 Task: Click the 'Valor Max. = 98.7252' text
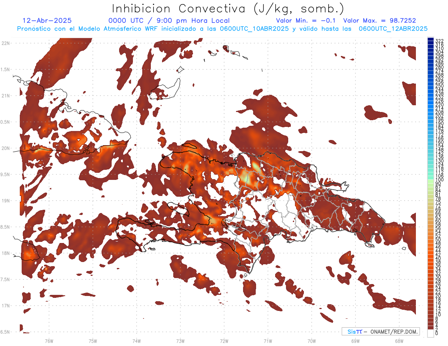(x=380, y=21)
